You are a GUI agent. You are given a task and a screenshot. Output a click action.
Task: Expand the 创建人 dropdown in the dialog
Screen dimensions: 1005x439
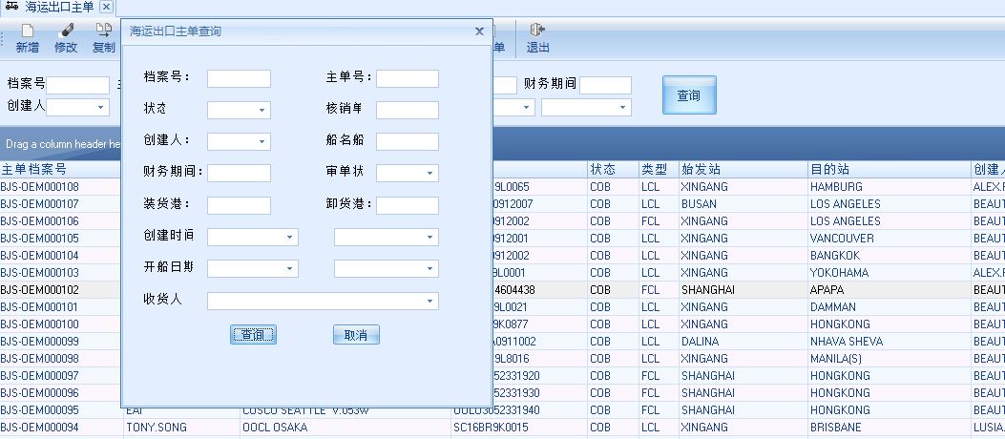pos(262,142)
